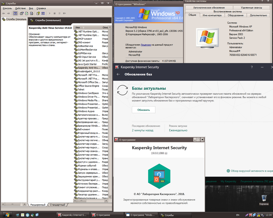Click the Kaspersky logo in About window
The image size is (273, 218).
point(159,176)
